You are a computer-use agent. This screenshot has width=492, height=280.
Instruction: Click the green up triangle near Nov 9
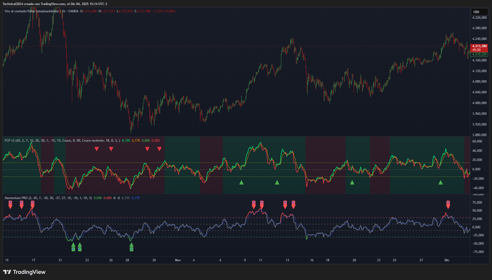pos(241,183)
